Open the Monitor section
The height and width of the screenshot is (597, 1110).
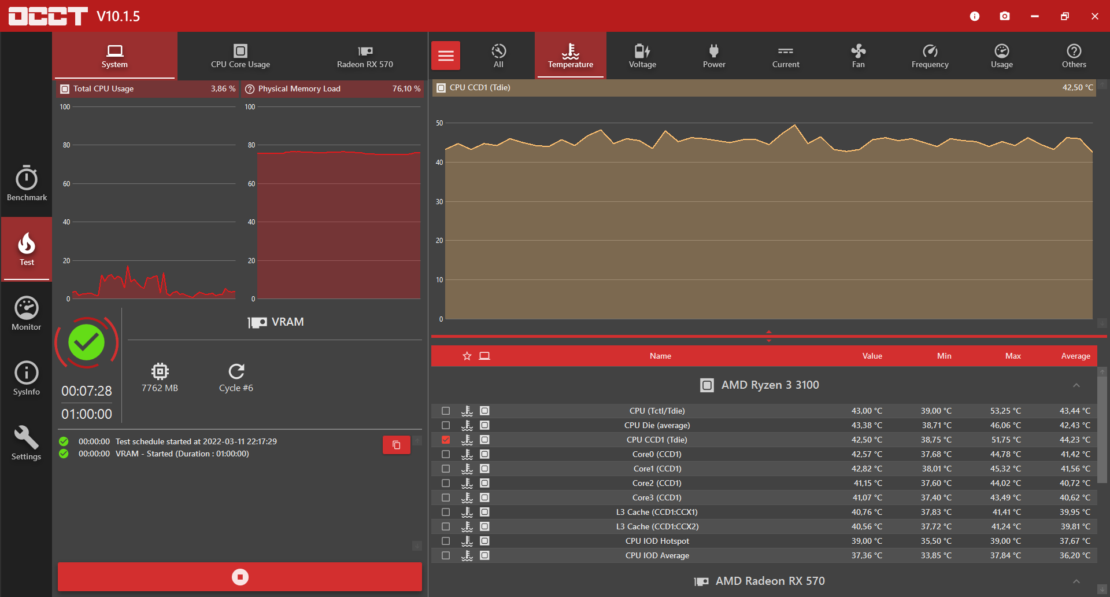click(x=27, y=314)
